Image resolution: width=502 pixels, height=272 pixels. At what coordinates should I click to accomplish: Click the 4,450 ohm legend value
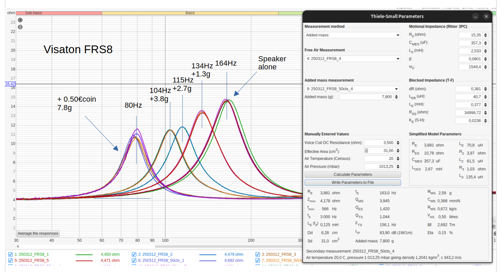(x=110, y=254)
